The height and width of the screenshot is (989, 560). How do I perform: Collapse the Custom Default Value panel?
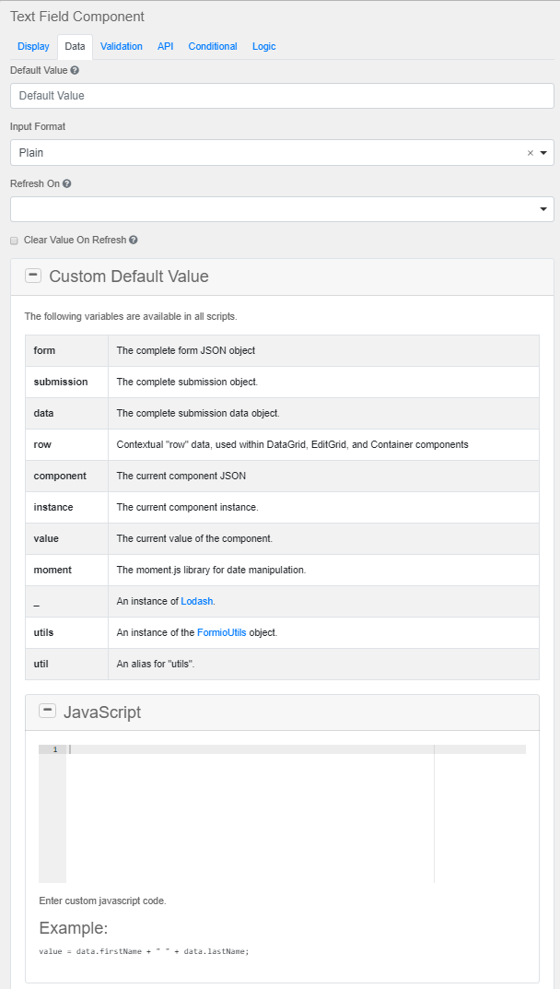tap(33, 276)
